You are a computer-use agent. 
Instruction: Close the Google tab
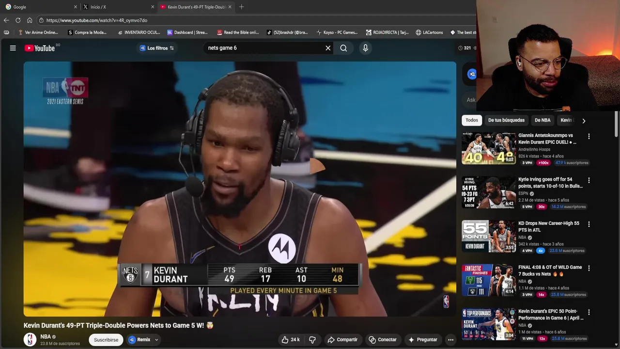tap(76, 7)
